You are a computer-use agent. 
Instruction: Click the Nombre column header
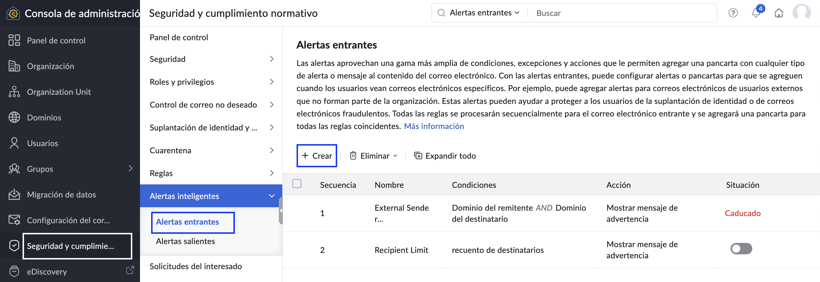click(x=389, y=185)
